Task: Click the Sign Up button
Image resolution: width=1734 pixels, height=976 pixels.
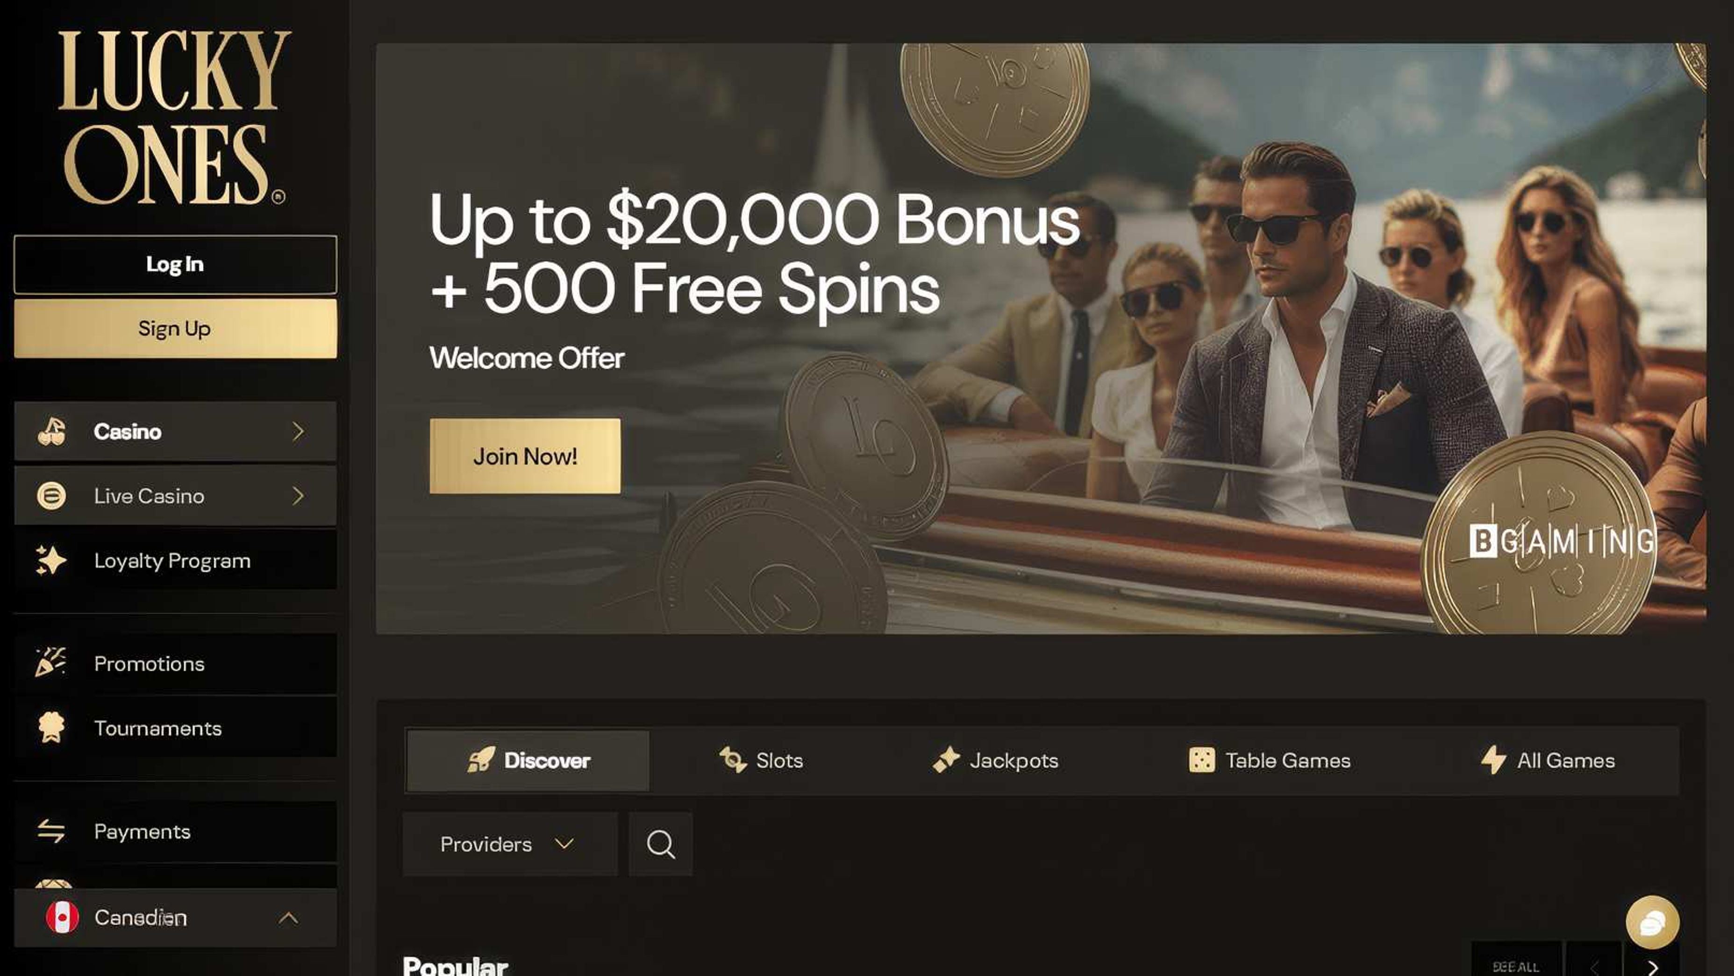Action: [x=175, y=329]
